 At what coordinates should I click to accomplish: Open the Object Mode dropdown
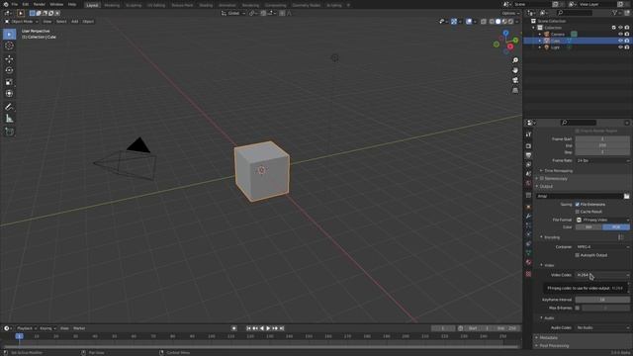coord(22,22)
